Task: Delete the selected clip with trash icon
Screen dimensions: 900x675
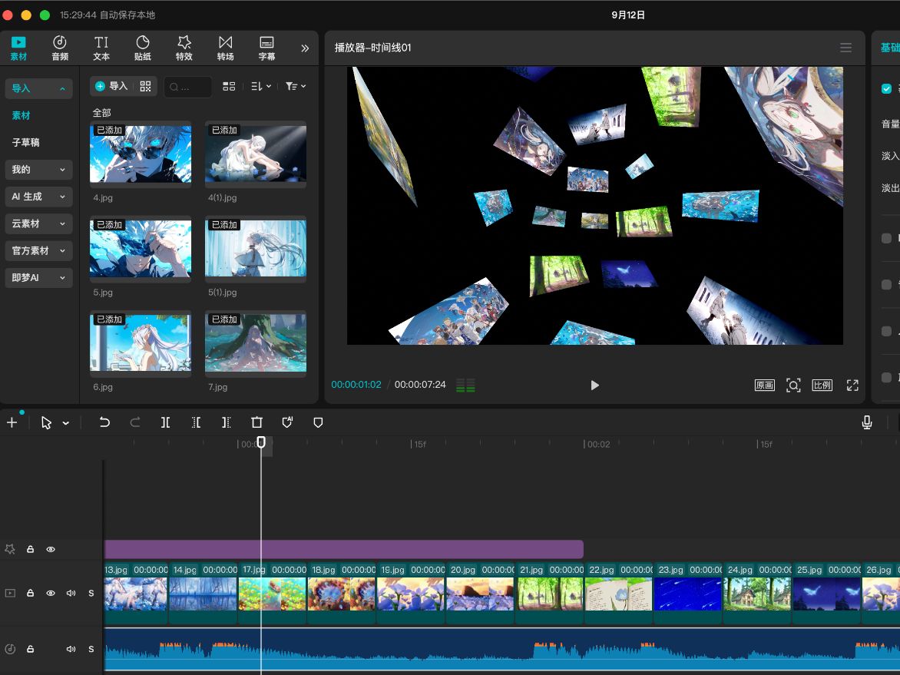Action: (256, 422)
